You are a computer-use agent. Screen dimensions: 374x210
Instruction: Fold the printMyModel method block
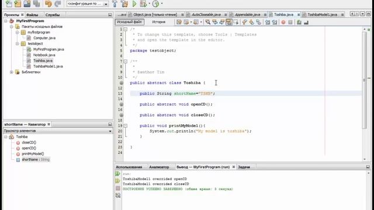126,125
